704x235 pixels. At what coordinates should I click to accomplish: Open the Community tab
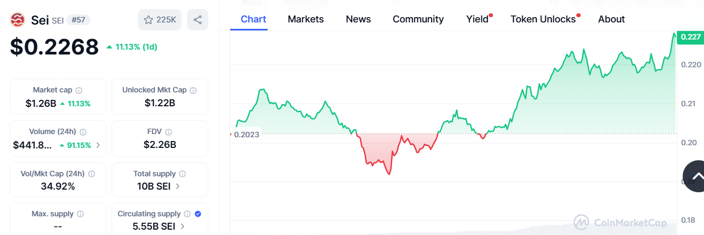(418, 19)
